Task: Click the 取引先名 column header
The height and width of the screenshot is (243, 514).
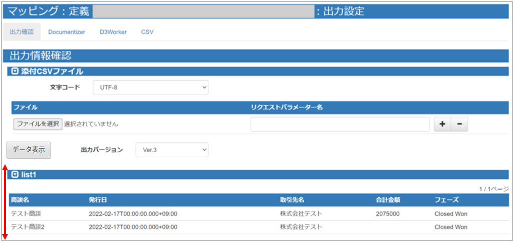Action: [x=293, y=200]
